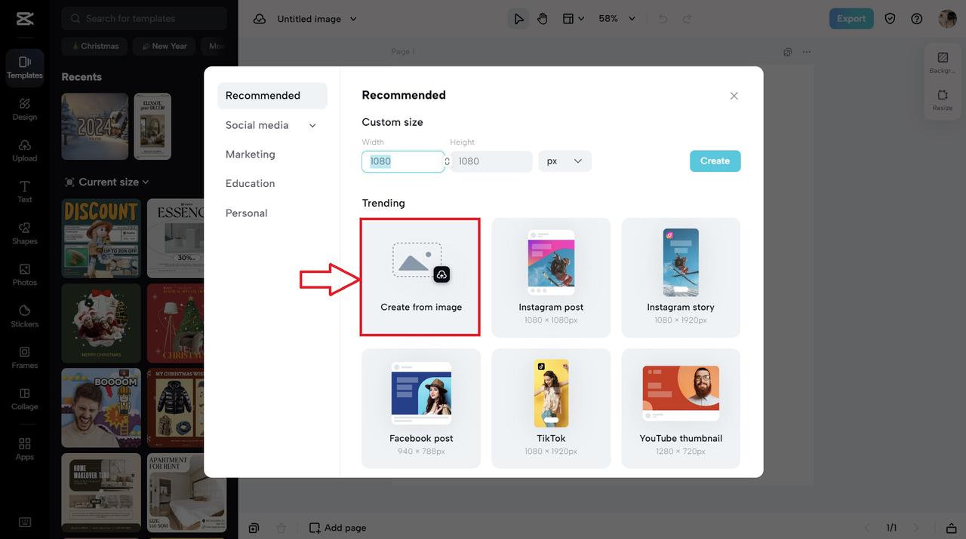
Task: Select the Personal category
Action: [247, 213]
